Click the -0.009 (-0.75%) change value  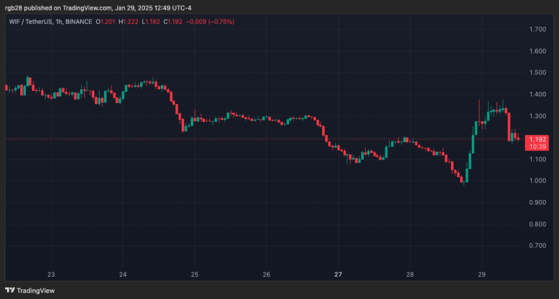click(x=211, y=21)
